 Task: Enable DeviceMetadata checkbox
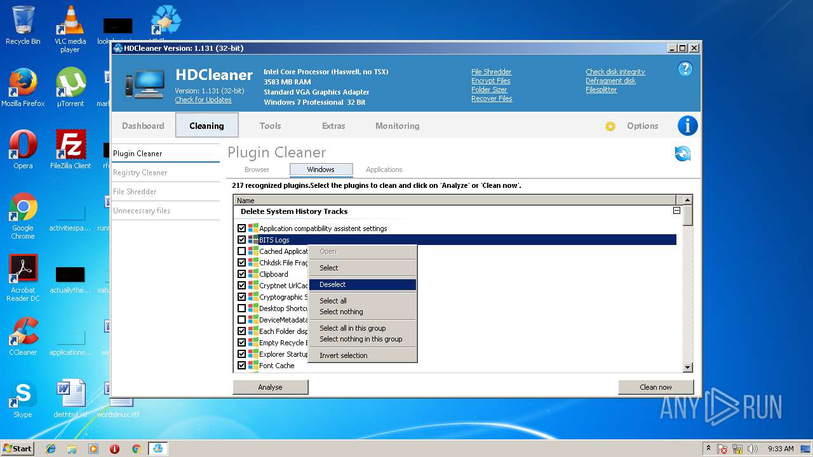(241, 320)
